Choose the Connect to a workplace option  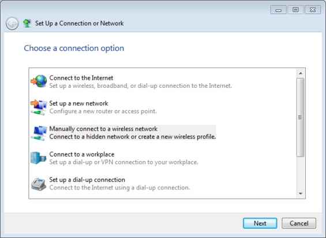coord(82,154)
